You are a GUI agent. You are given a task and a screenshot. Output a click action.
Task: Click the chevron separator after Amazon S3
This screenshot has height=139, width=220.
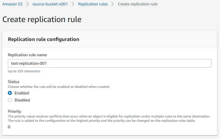[28, 4]
